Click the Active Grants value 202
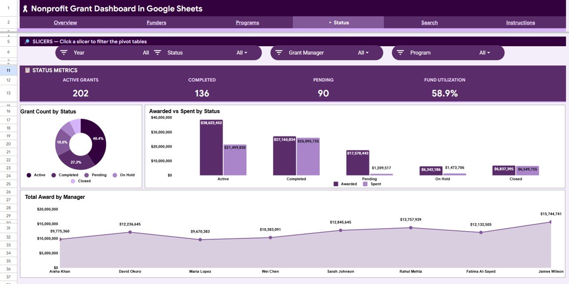 (x=80, y=93)
